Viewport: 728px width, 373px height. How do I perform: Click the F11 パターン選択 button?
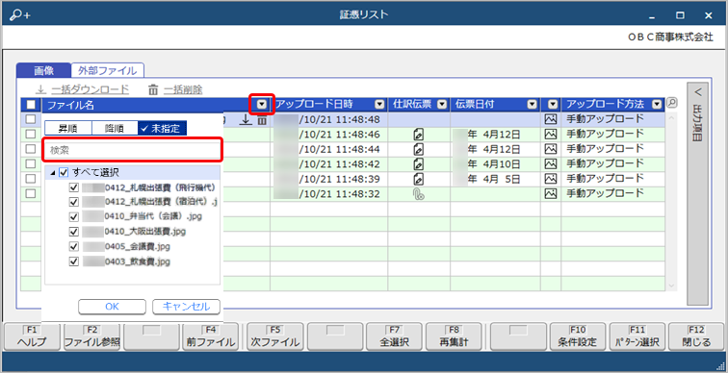(637, 336)
